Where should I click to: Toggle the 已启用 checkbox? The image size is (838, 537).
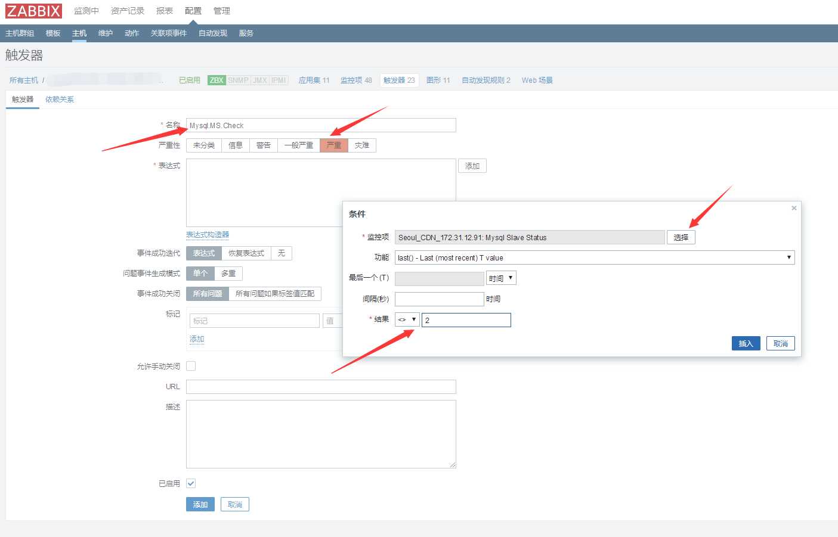click(x=191, y=483)
